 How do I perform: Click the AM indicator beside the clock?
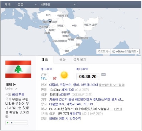[103, 75]
